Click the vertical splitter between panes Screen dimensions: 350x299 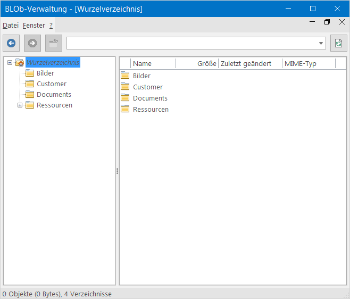tap(117, 171)
